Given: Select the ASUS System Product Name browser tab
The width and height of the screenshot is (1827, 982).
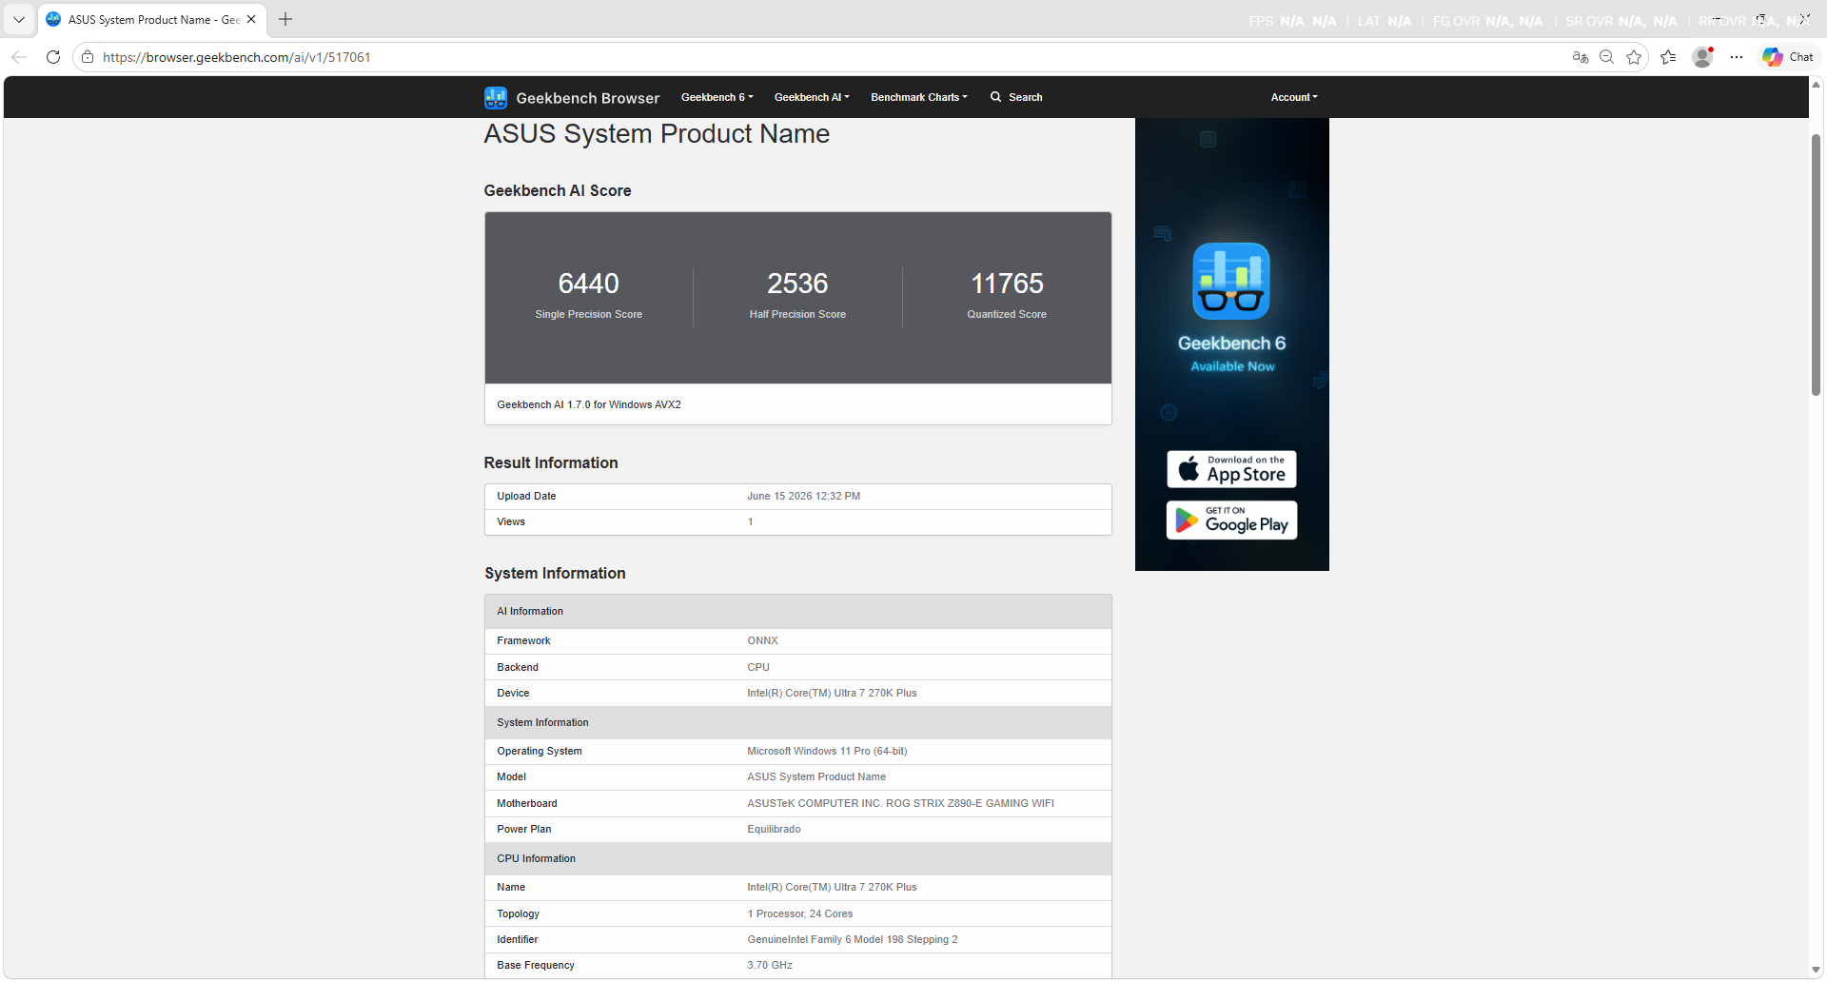Looking at the screenshot, I should pyautogui.click(x=152, y=19).
